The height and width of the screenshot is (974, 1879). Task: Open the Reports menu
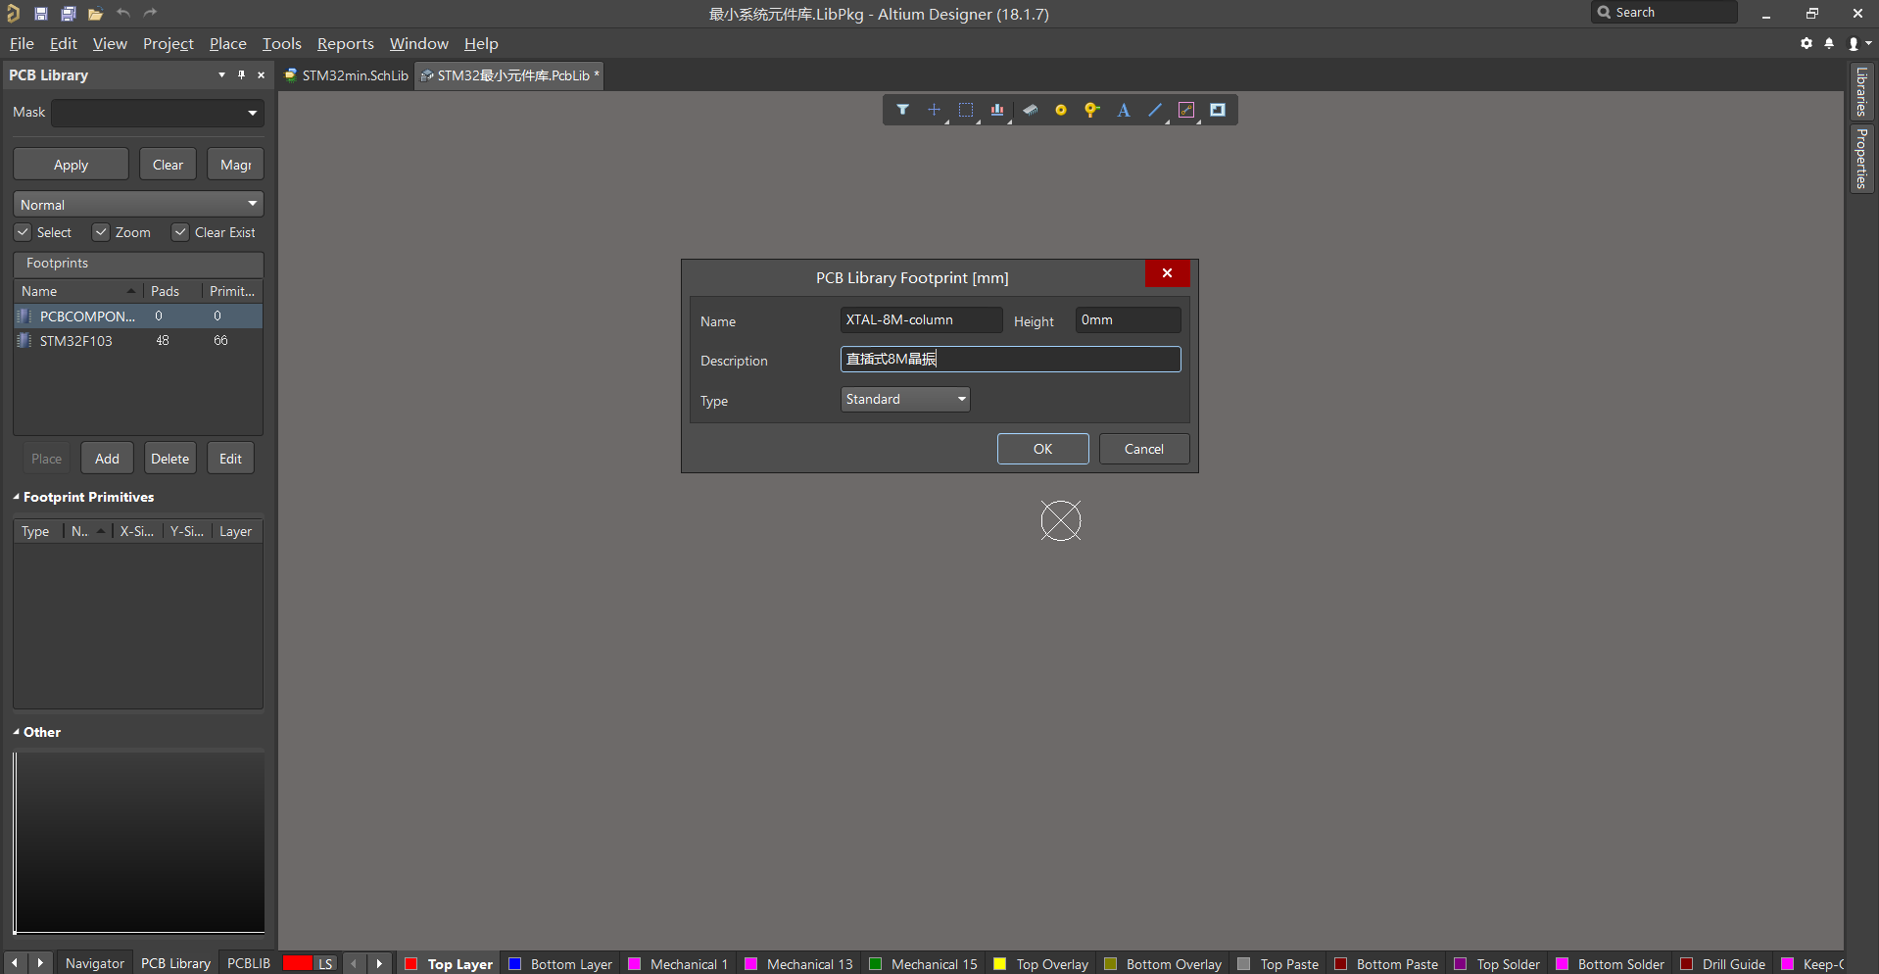pos(346,43)
